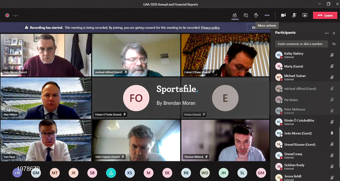The width and height of the screenshot is (340, 181).
Task: Select Alan Milton's video tile
Action: click(46, 98)
